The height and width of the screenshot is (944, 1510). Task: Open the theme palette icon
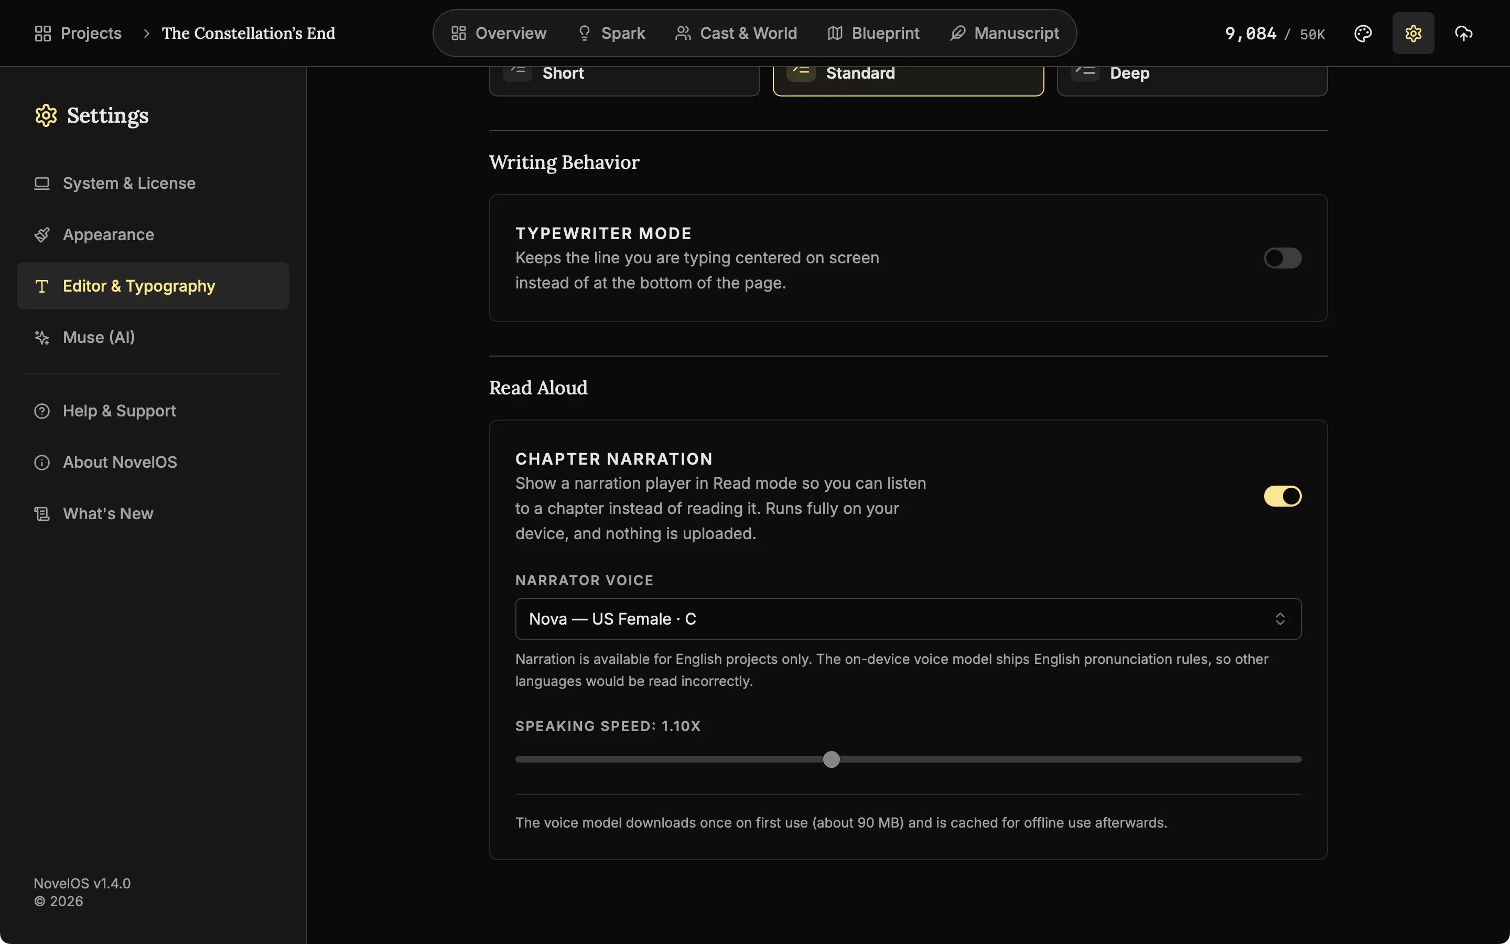(1363, 33)
